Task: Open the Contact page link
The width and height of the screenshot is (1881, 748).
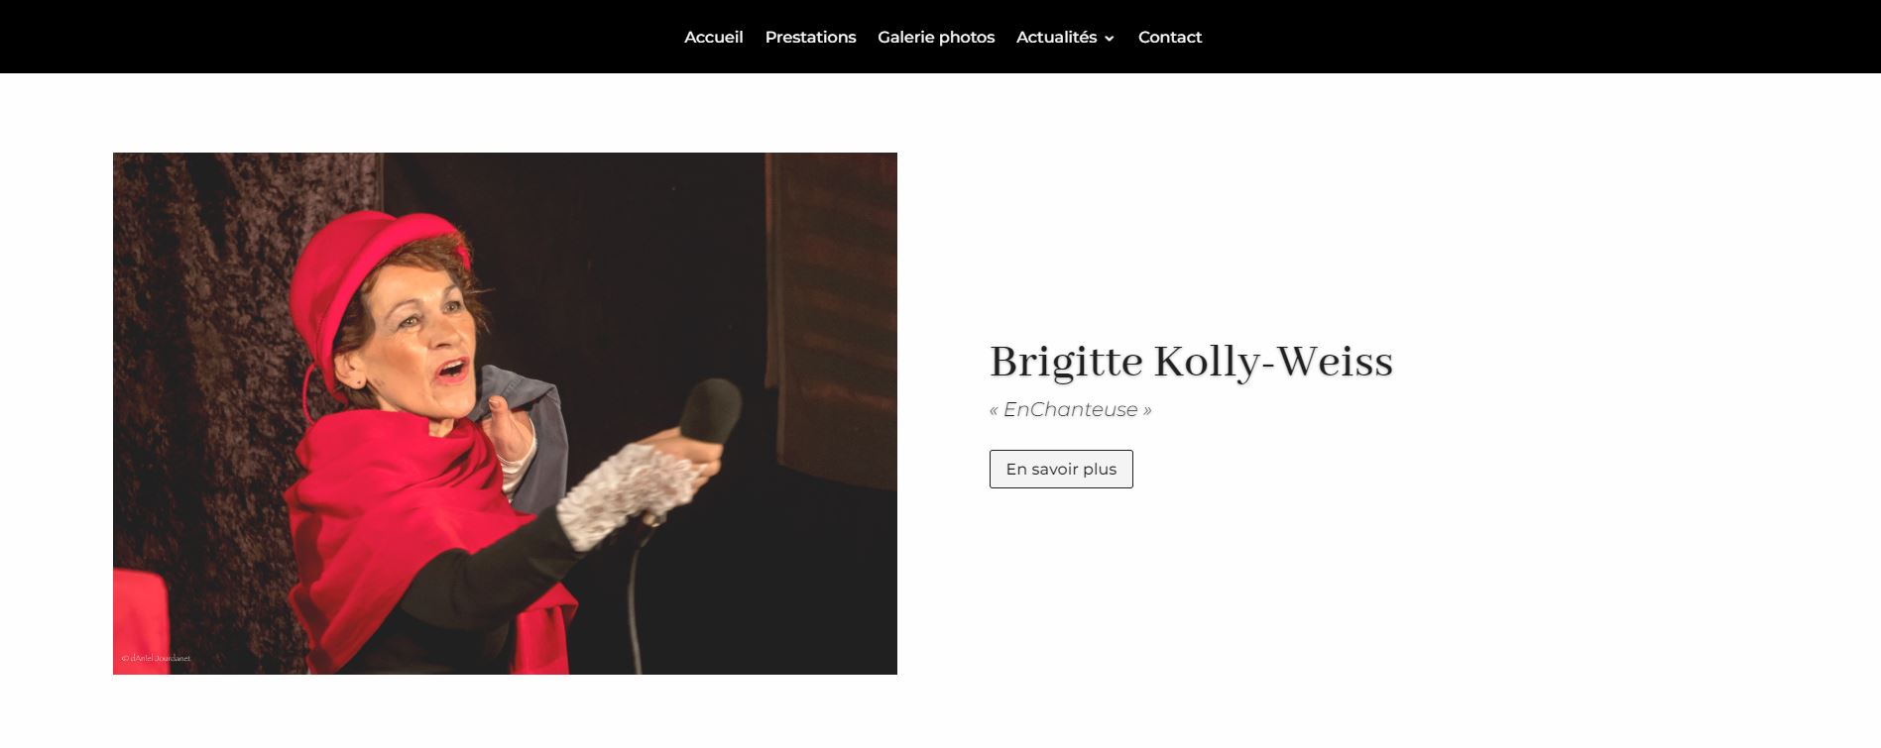Action: 1170,37
